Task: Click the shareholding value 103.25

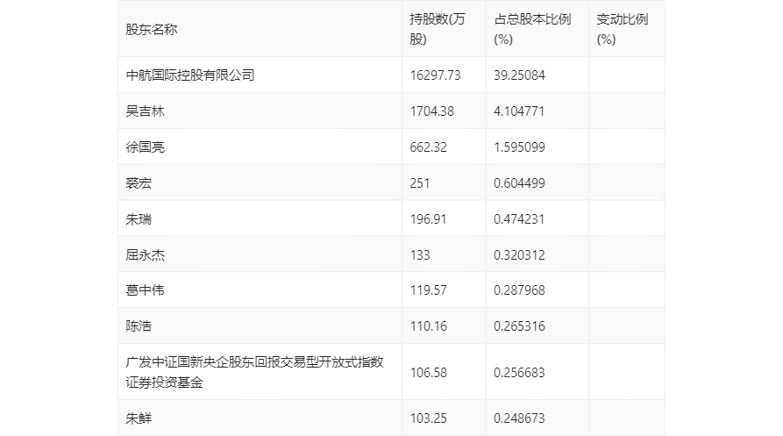Action: (429, 418)
